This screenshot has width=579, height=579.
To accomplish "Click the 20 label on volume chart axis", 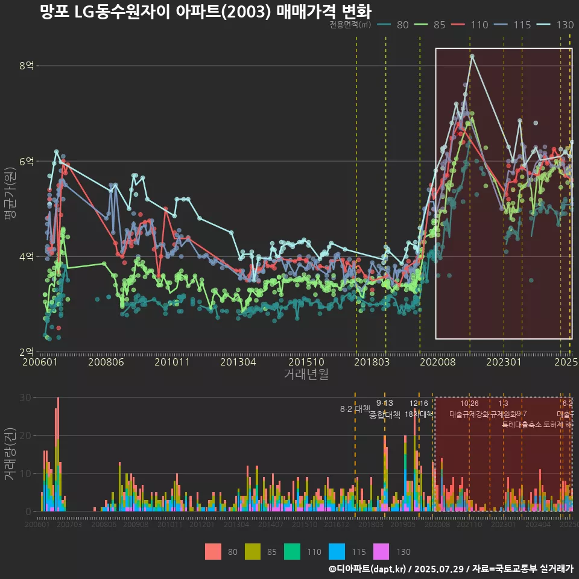I will [25, 435].
